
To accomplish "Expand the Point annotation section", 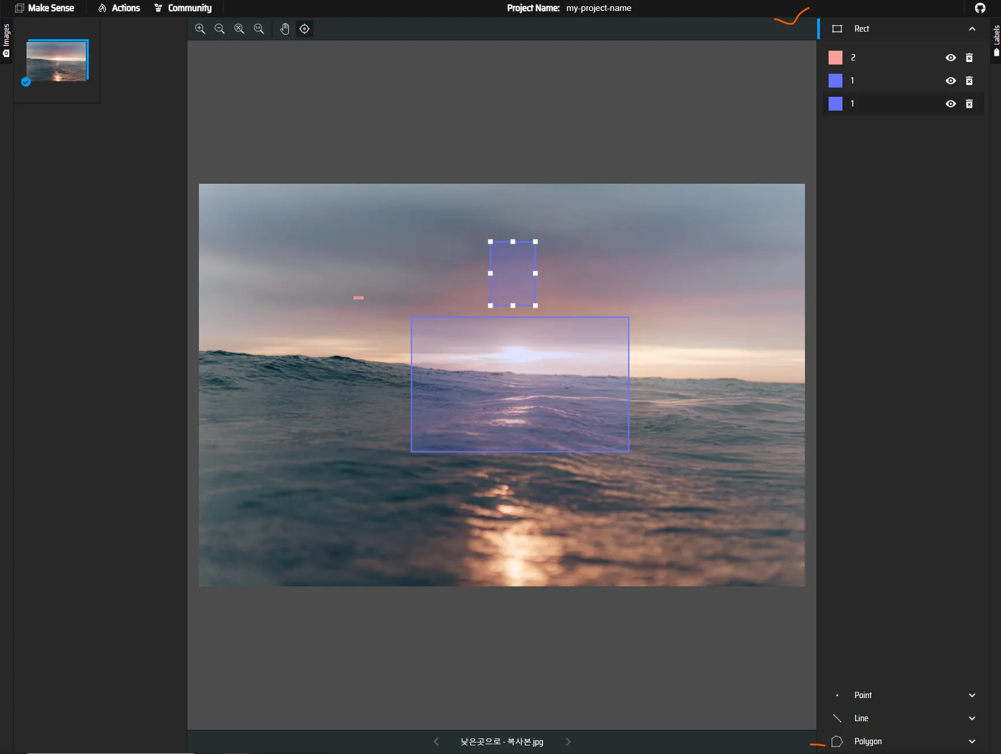I will 972,695.
